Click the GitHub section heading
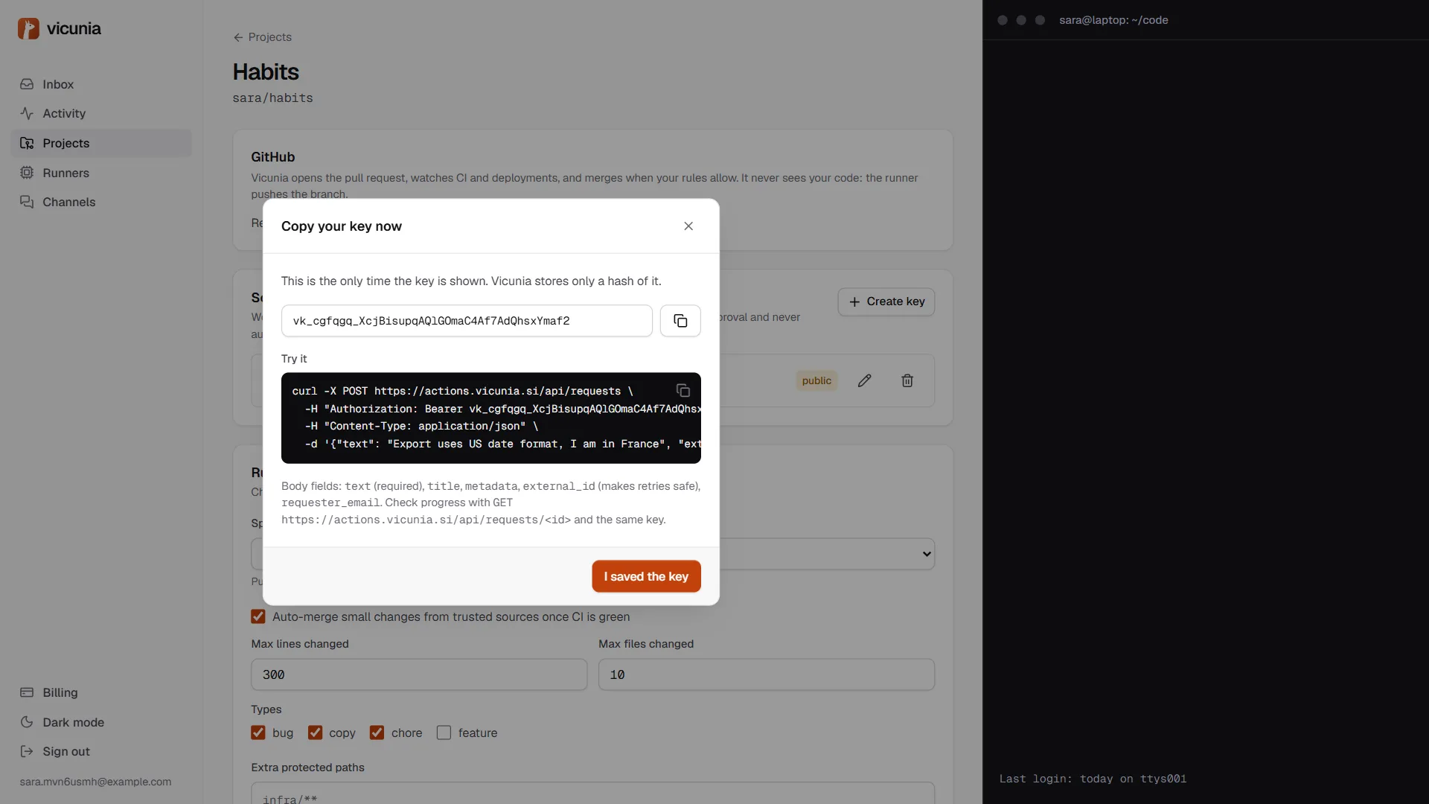This screenshot has width=1429, height=804. pos(273,157)
